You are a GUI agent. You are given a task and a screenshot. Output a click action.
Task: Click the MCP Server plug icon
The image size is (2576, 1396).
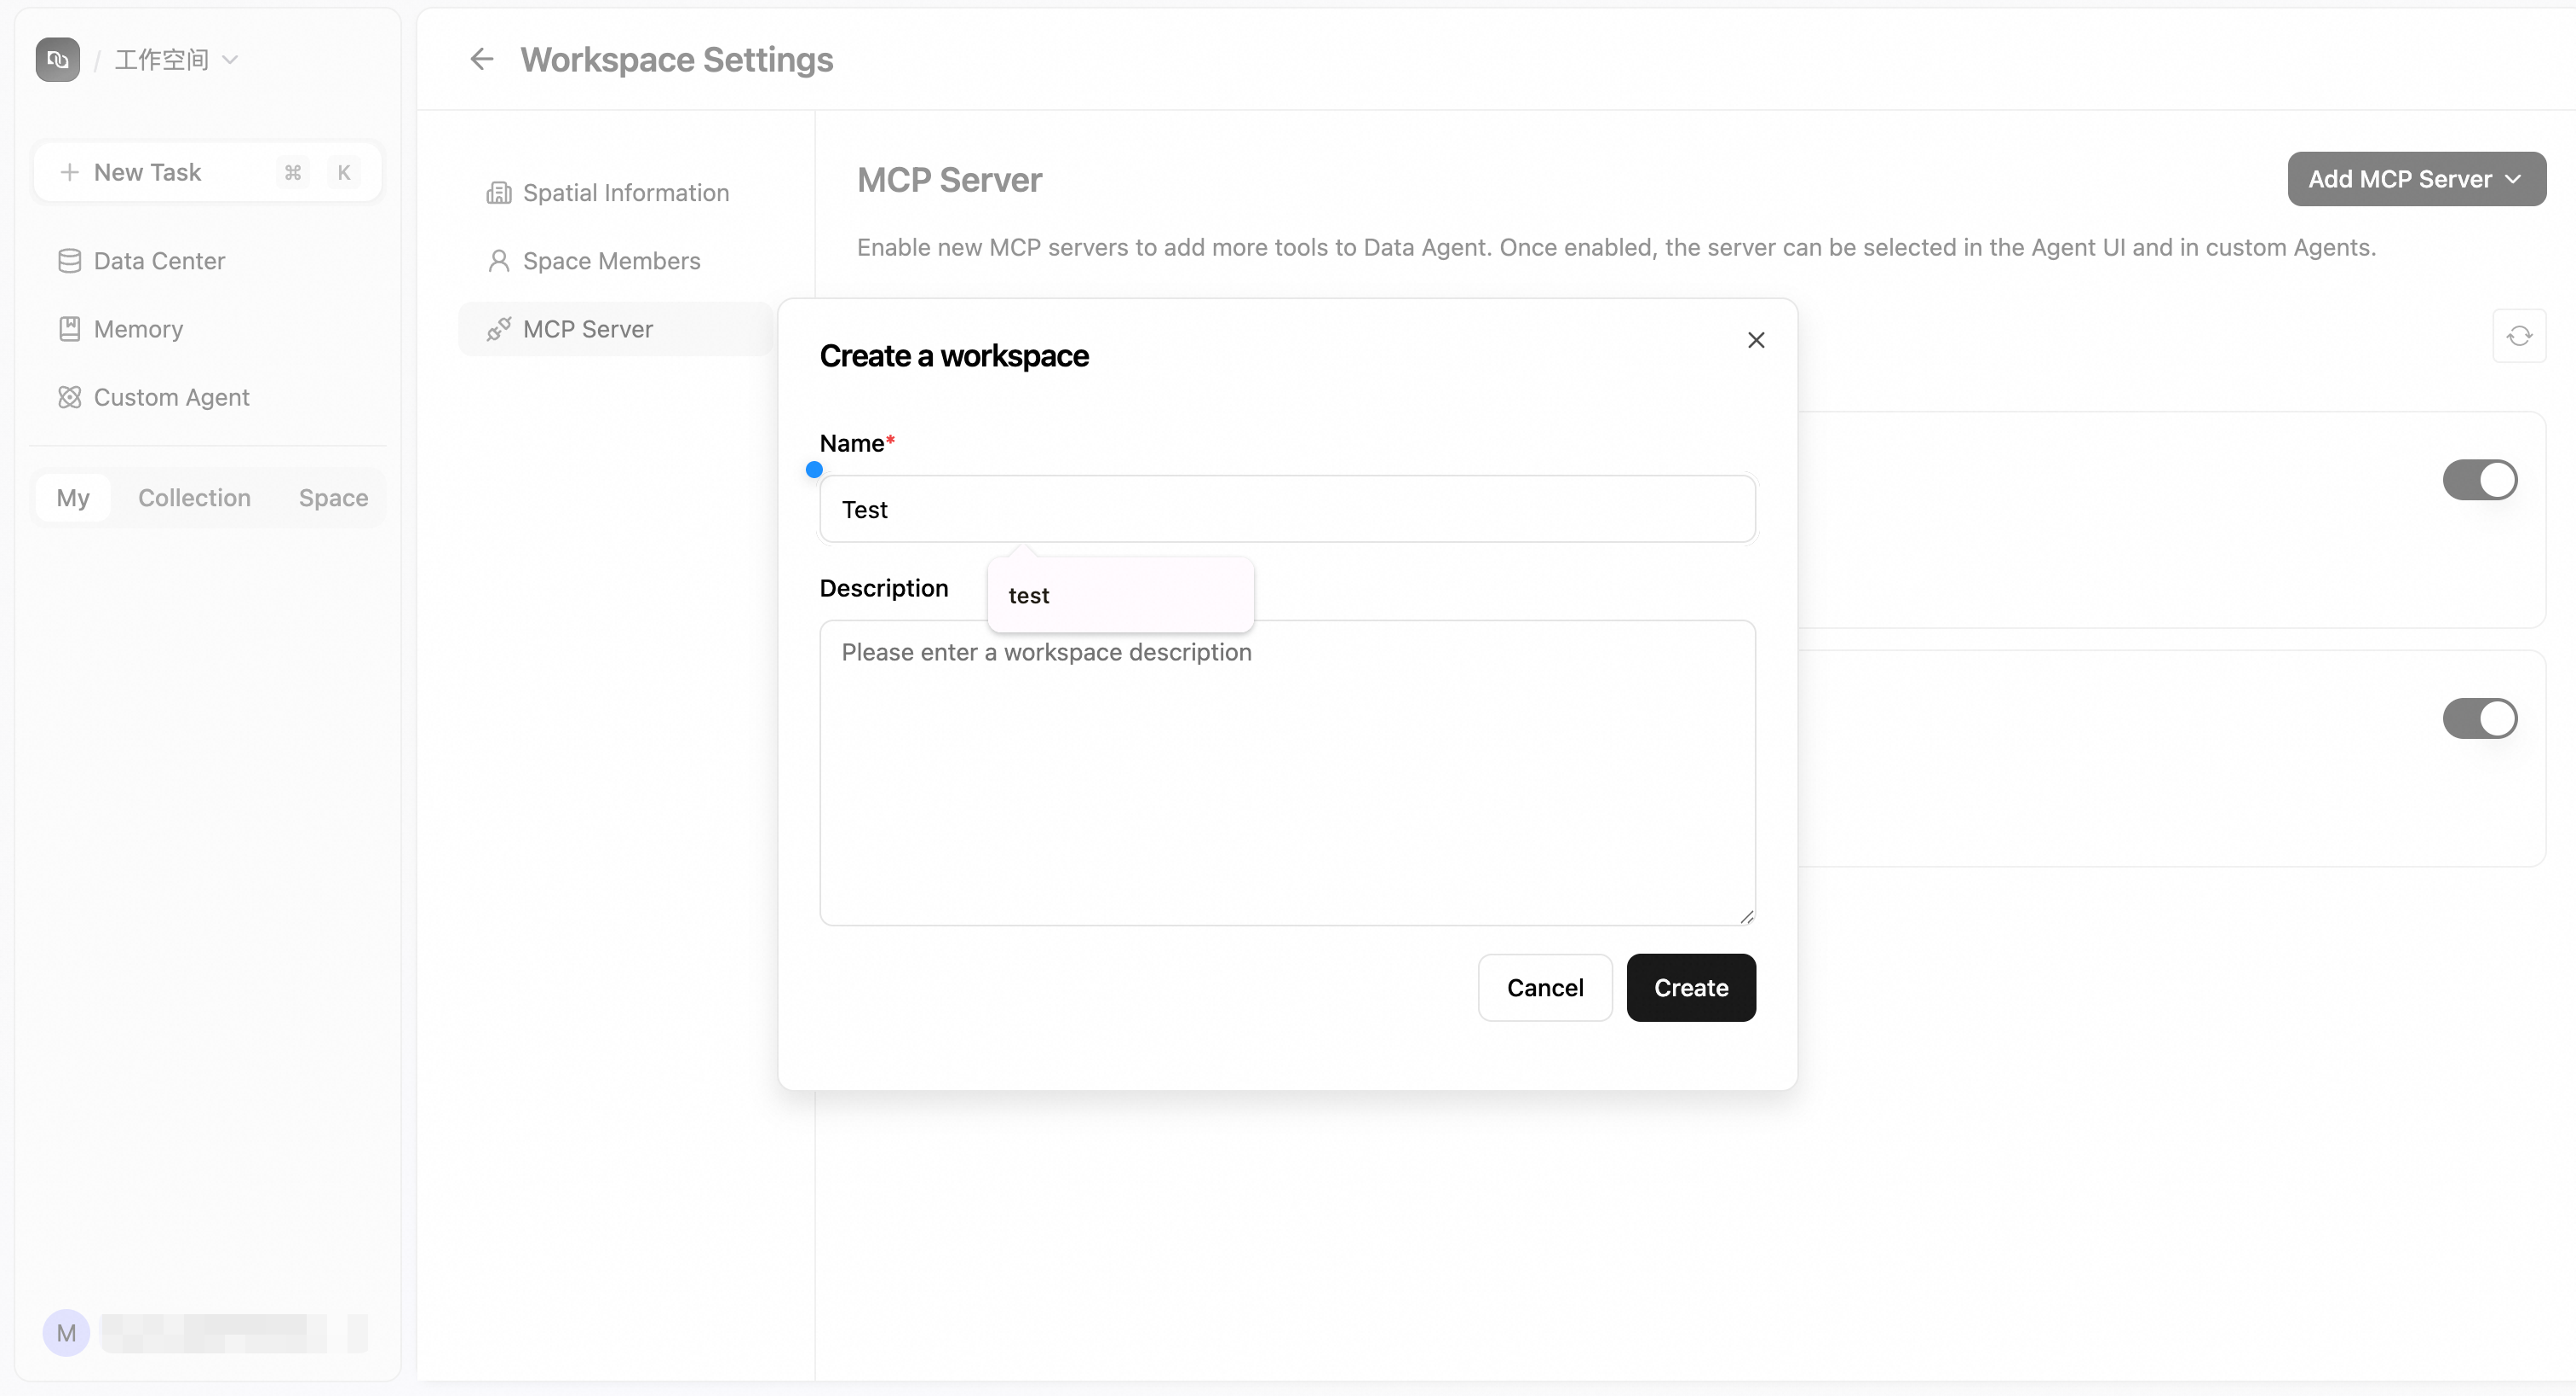[x=499, y=329]
